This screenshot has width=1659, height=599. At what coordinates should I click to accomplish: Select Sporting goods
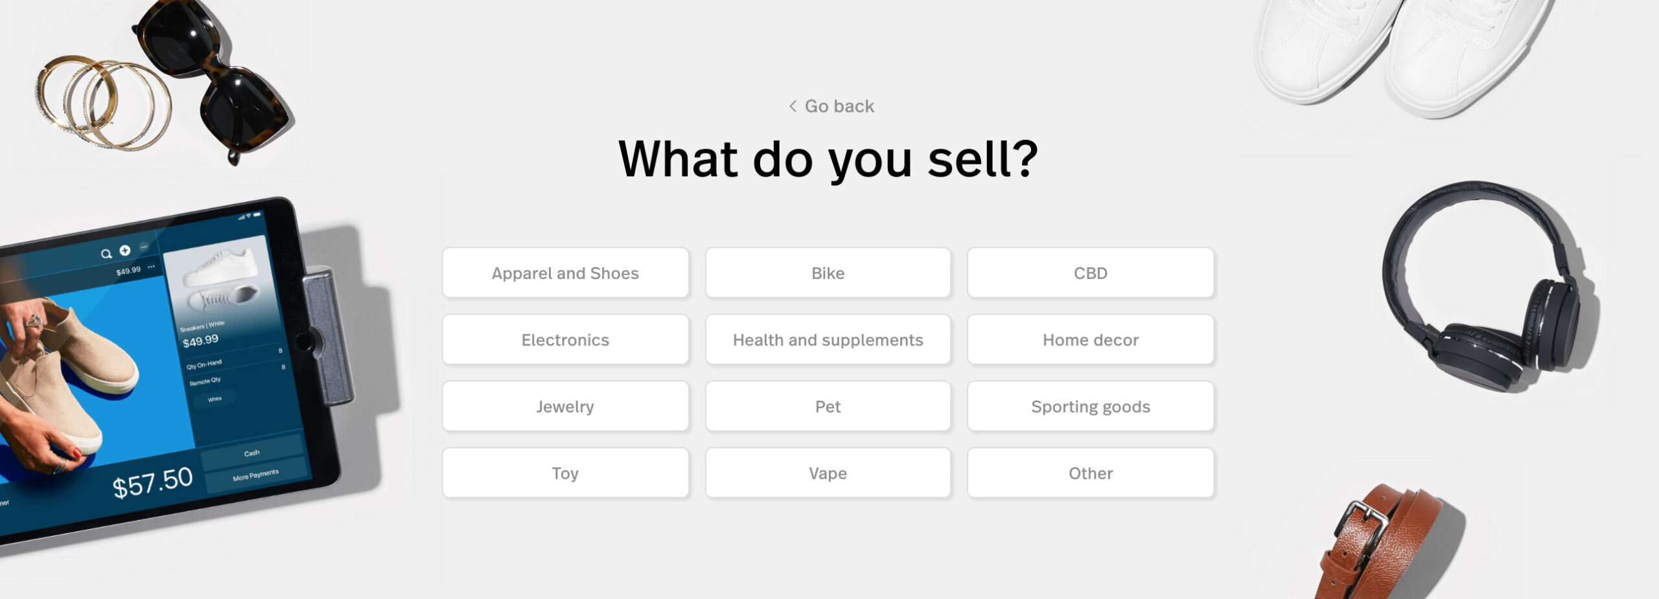tap(1090, 407)
